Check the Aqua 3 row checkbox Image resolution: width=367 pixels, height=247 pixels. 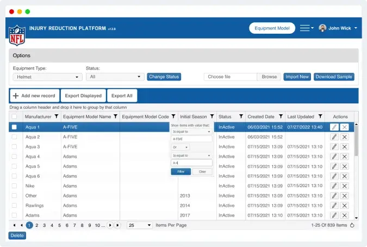[x=14, y=147]
